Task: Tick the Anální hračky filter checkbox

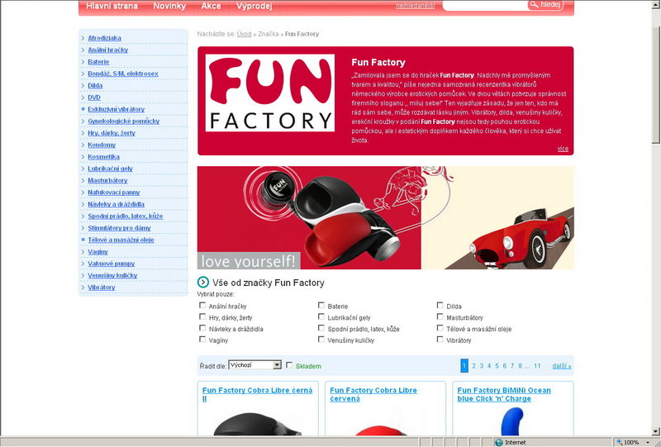Action: pyautogui.click(x=202, y=306)
